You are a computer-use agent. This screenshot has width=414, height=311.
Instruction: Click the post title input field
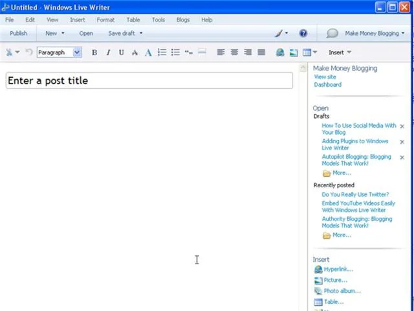tap(149, 80)
